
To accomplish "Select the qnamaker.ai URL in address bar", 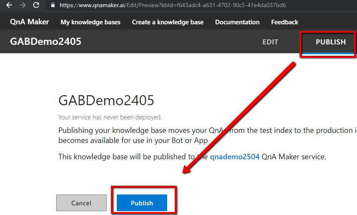I will (173, 5).
